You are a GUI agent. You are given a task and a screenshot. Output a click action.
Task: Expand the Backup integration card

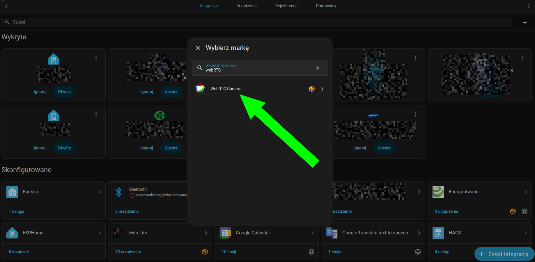point(100,192)
